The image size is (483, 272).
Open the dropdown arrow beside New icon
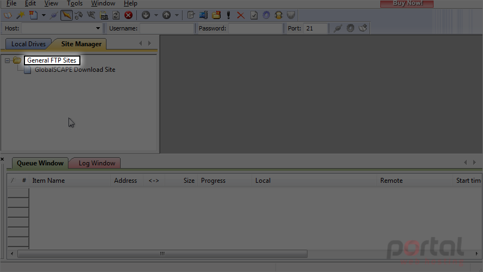[x=43, y=15]
